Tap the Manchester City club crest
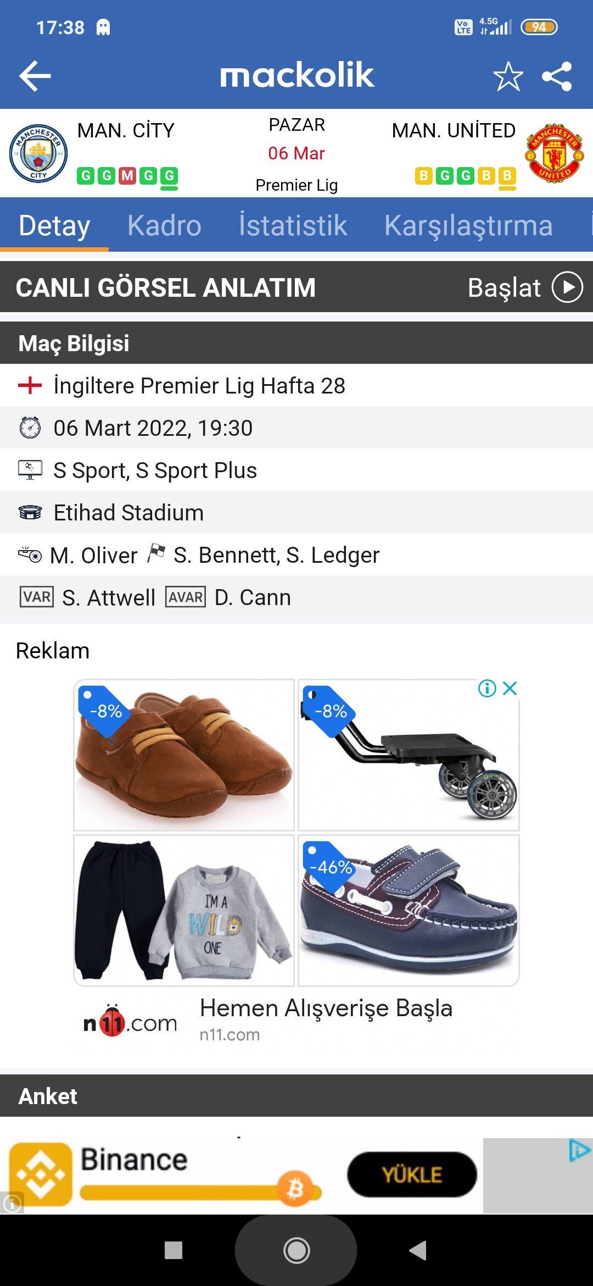The height and width of the screenshot is (1286, 593). (38, 153)
